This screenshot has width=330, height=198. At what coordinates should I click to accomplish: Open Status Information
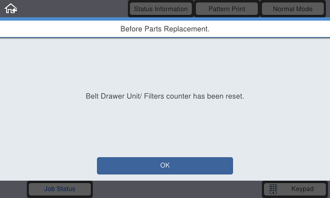click(161, 9)
